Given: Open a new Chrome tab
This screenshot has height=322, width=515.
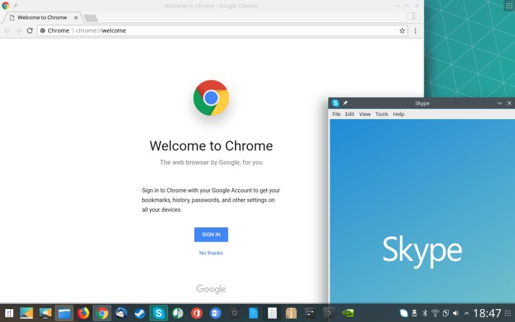Looking at the screenshot, I should pos(91,18).
